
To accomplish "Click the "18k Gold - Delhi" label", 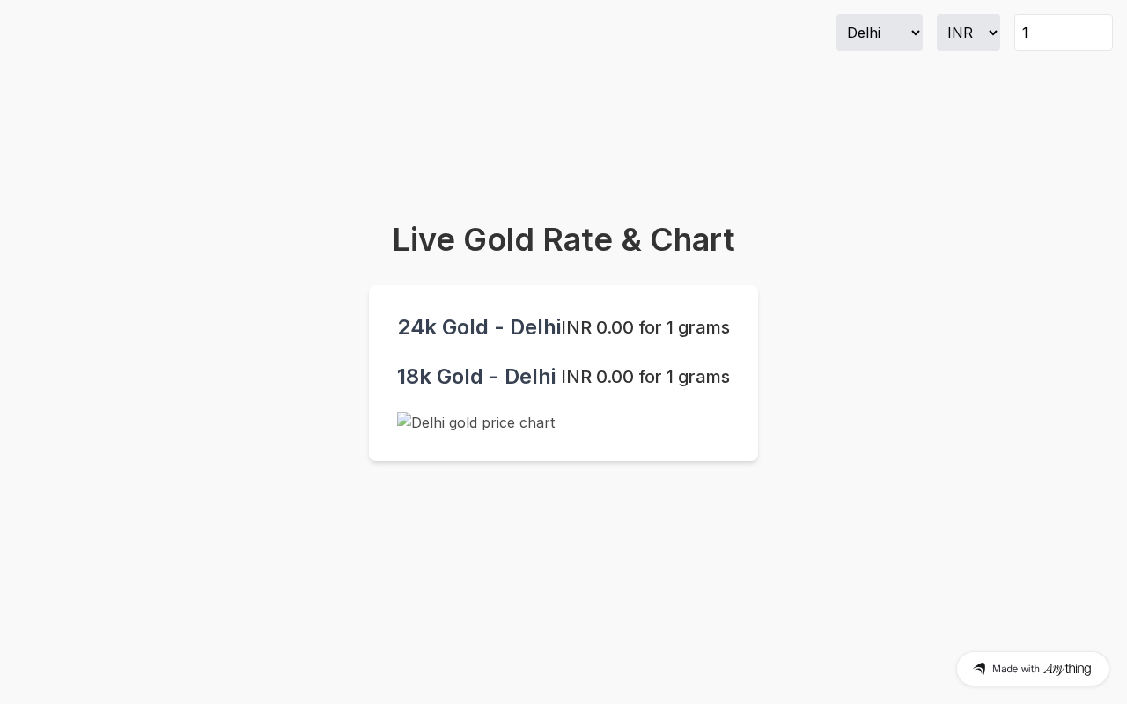I will 476,377.
